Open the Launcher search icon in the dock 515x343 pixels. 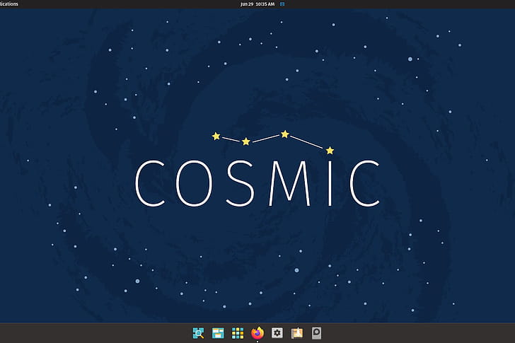pyautogui.click(x=198, y=332)
